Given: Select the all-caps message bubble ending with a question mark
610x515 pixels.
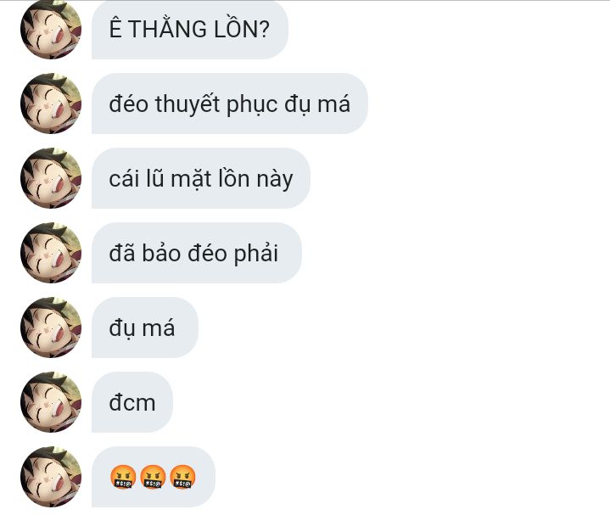Looking at the screenshot, I should tap(190, 30).
